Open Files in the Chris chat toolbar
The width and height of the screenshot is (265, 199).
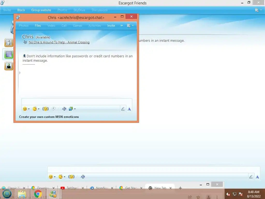click(38, 26)
